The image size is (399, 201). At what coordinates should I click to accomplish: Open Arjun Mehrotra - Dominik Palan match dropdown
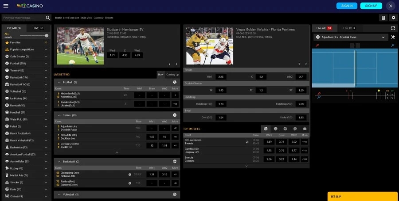click(x=351, y=37)
